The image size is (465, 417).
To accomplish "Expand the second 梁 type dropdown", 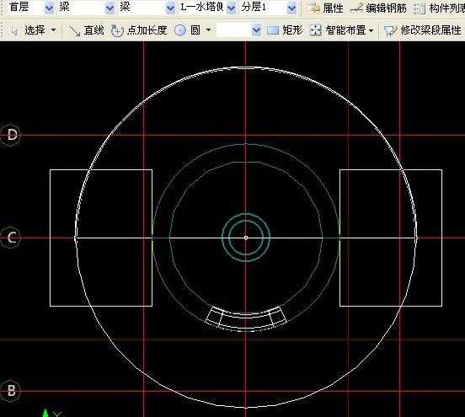I will [170, 8].
